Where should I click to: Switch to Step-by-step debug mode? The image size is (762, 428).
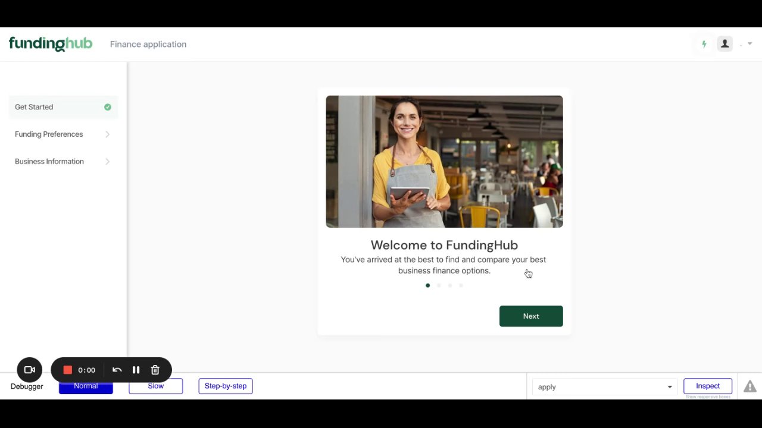226,386
